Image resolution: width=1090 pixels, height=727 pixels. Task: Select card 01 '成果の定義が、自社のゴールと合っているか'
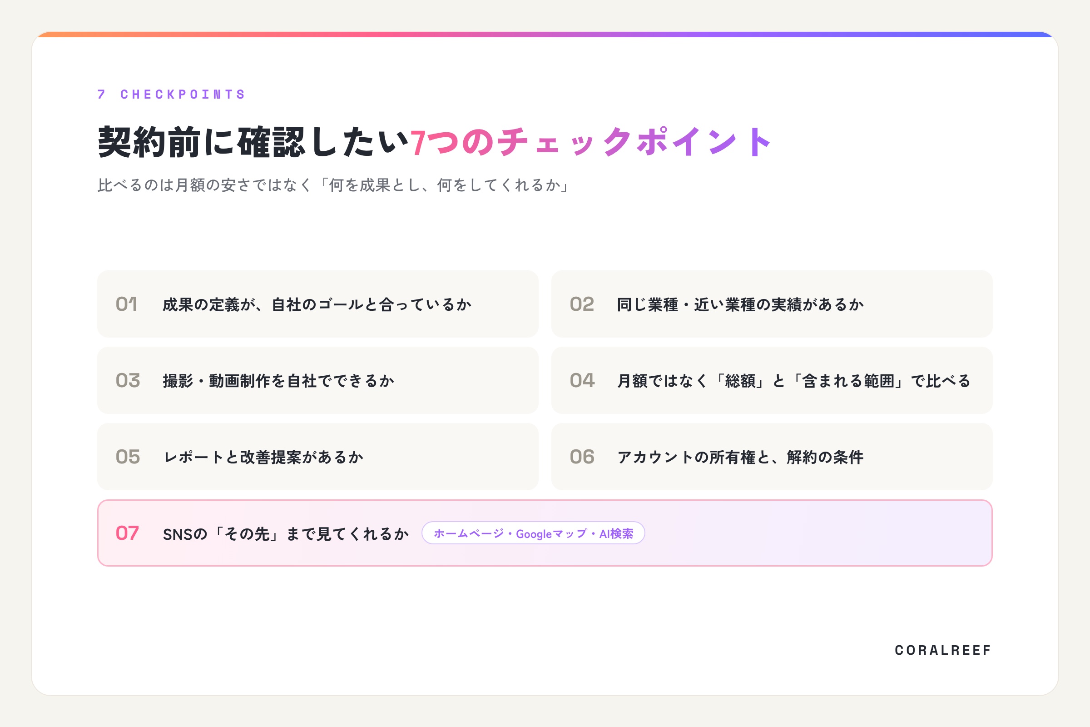coord(318,304)
